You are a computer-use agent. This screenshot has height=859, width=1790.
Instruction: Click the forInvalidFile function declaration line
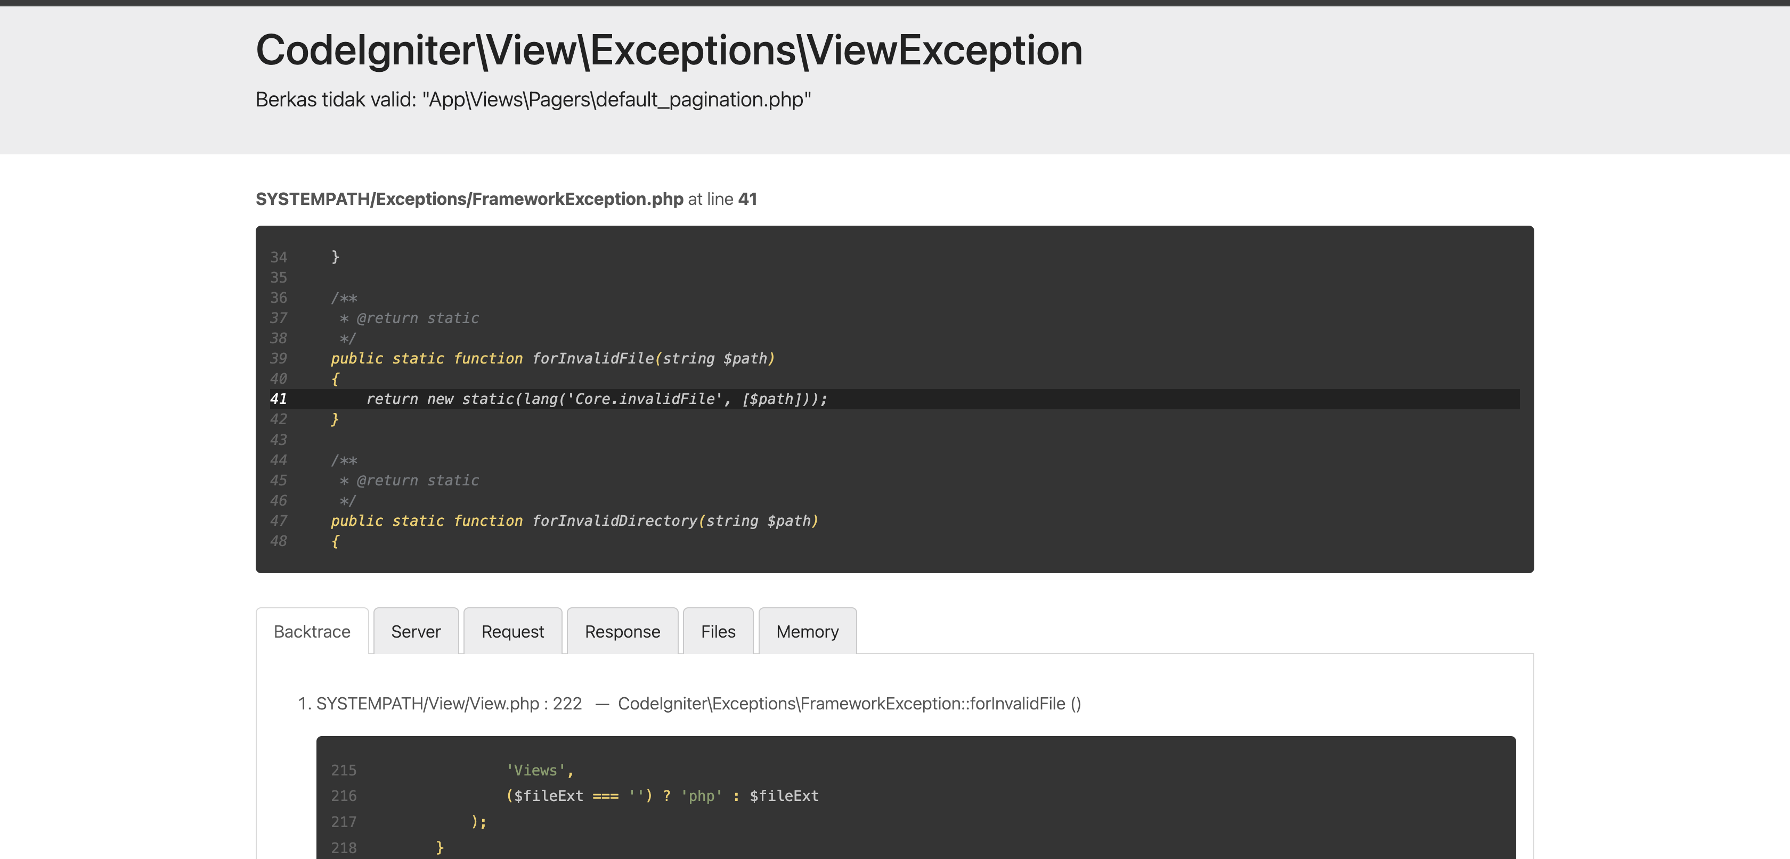pyautogui.click(x=552, y=358)
